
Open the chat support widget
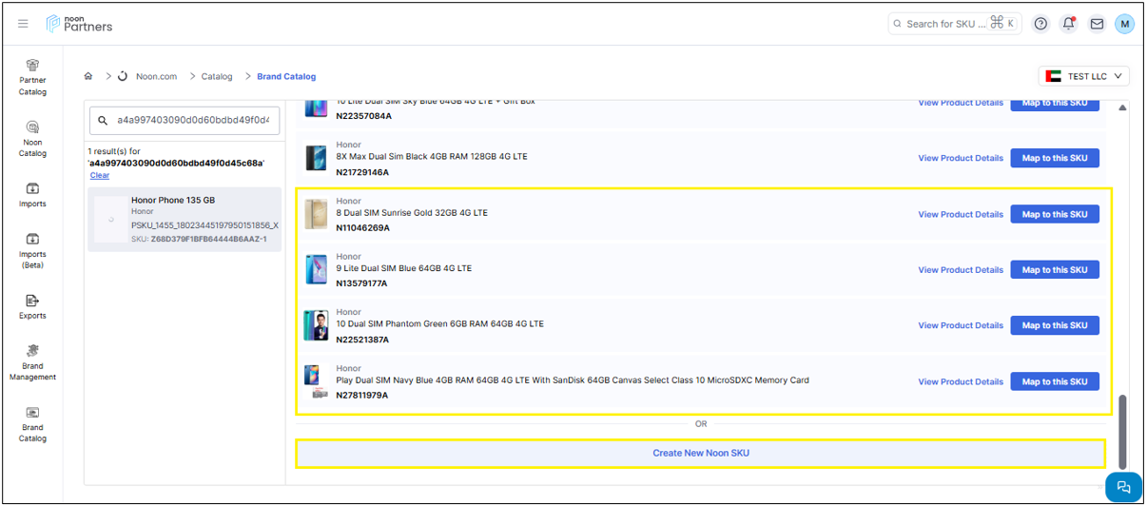pyautogui.click(x=1123, y=486)
